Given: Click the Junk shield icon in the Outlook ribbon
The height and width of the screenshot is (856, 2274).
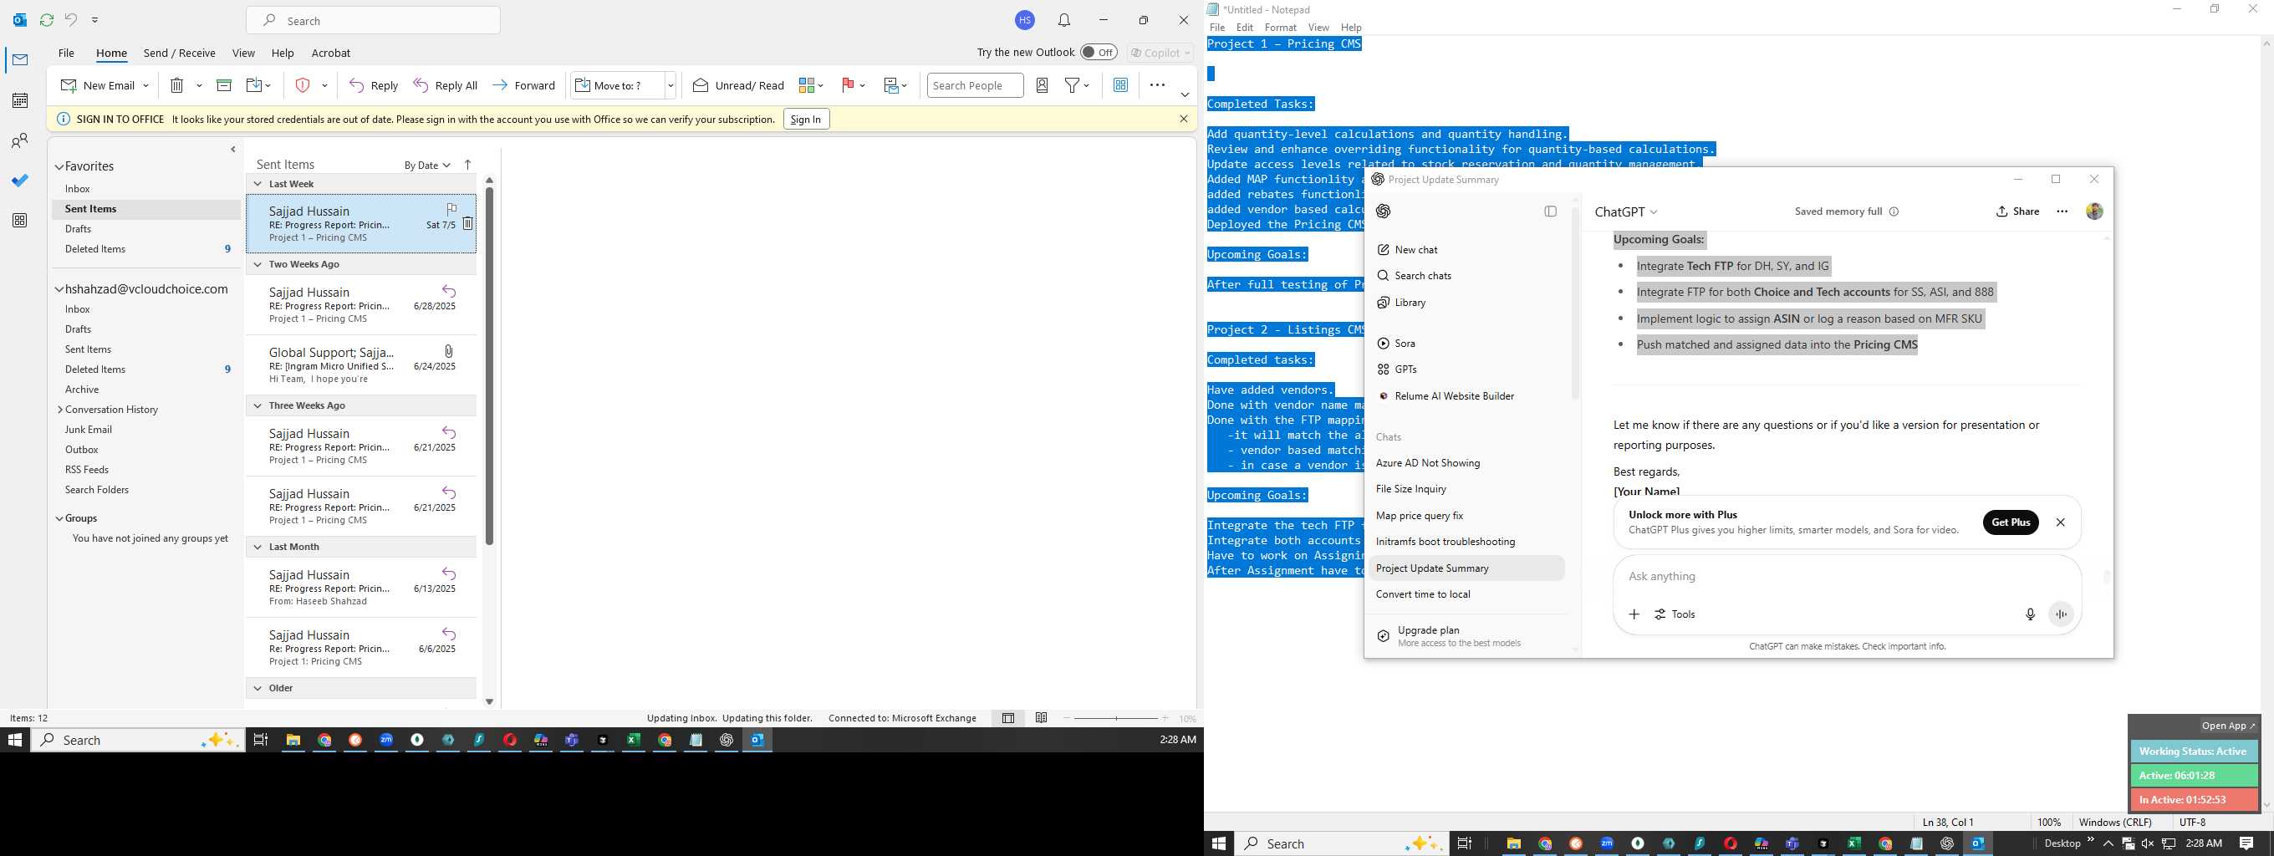Looking at the screenshot, I should 303,85.
